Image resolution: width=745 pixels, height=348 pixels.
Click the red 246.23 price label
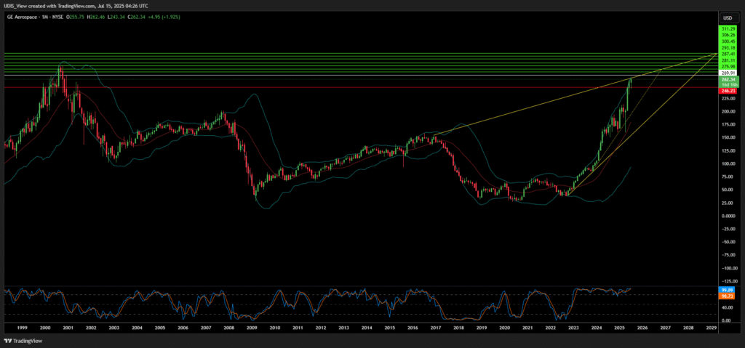pyautogui.click(x=726, y=91)
